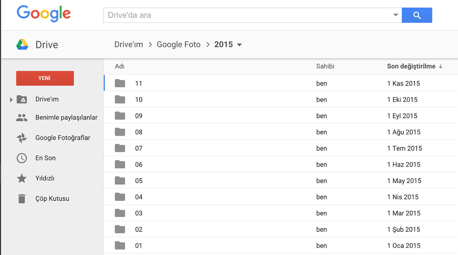Sort by Son değiştirilme column header
This screenshot has height=255, width=458.
[411, 66]
